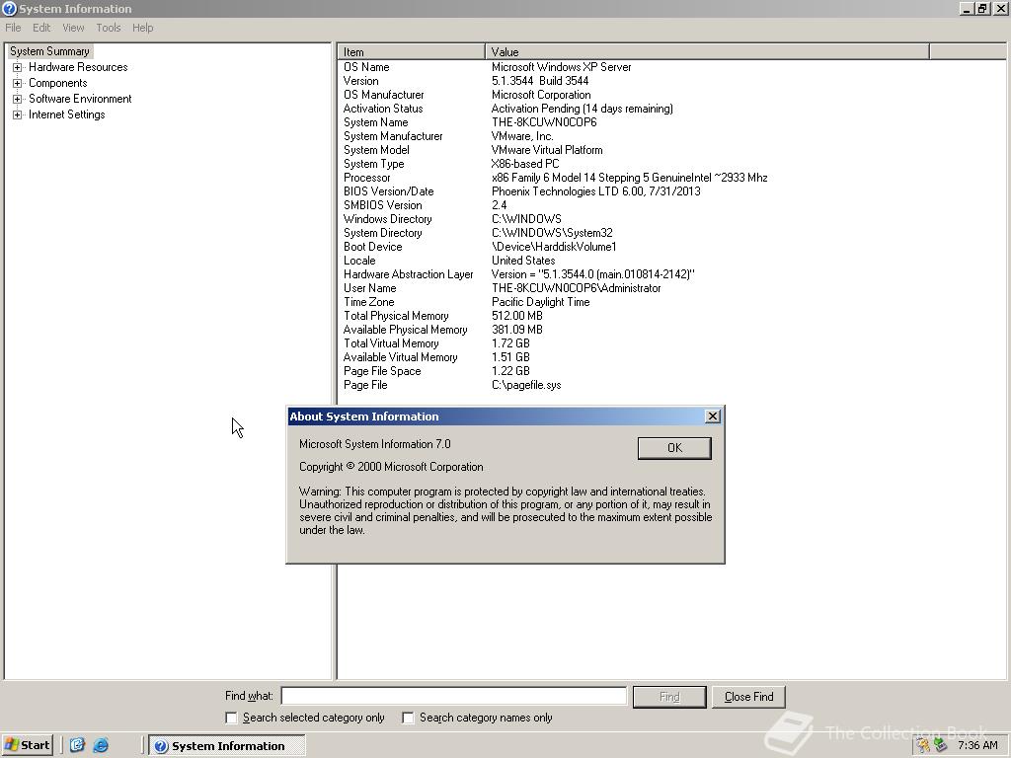Image resolution: width=1011 pixels, height=758 pixels.
Task: Click the Find button
Action: tap(669, 696)
